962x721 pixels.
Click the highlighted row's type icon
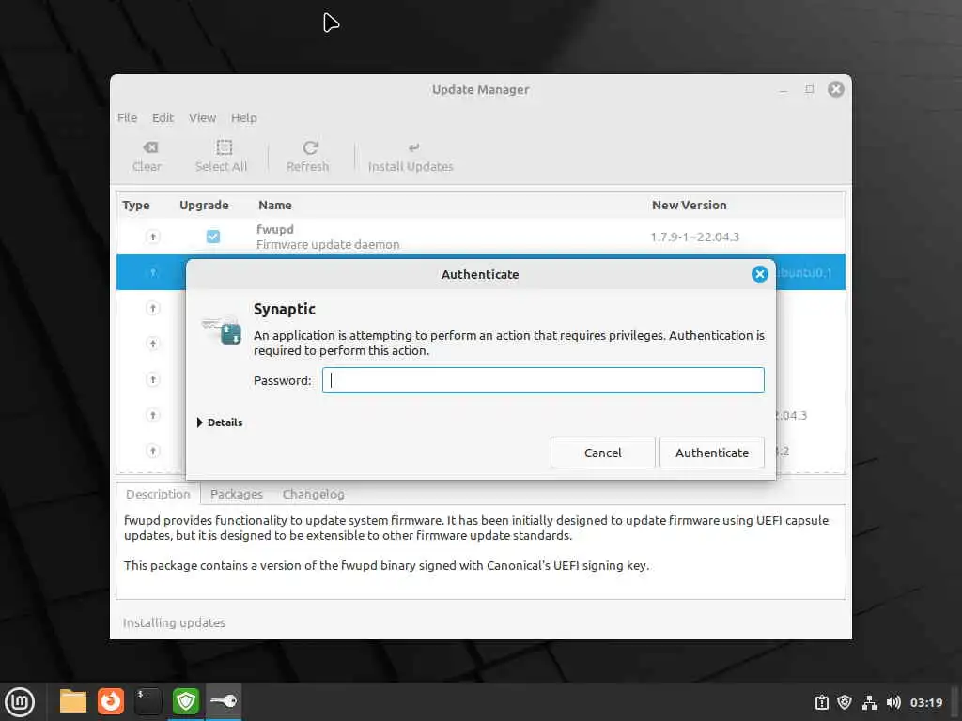[x=153, y=272]
